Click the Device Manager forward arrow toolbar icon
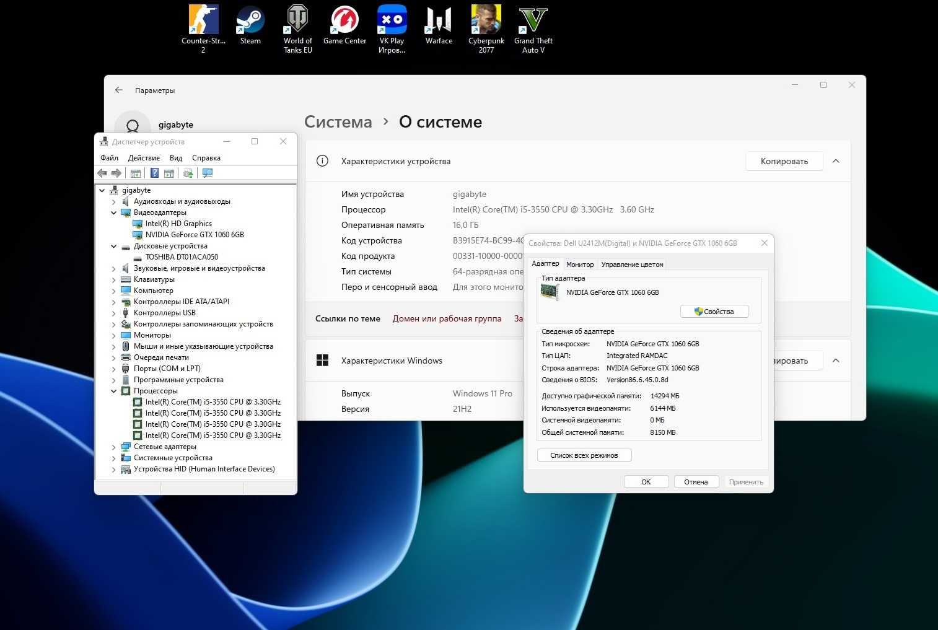The width and height of the screenshot is (938, 630). coord(116,173)
